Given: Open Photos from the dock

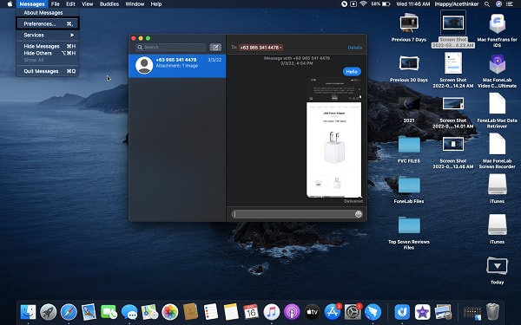Looking at the screenshot, I should (170, 312).
